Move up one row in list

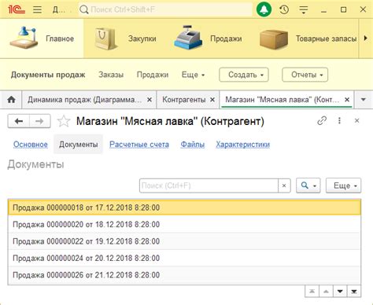326,292
